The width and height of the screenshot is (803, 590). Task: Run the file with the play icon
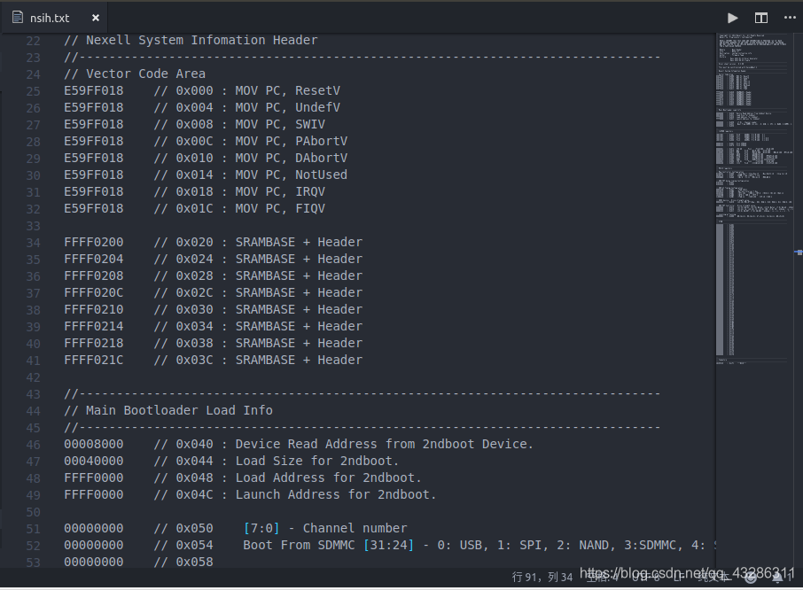[x=733, y=18]
